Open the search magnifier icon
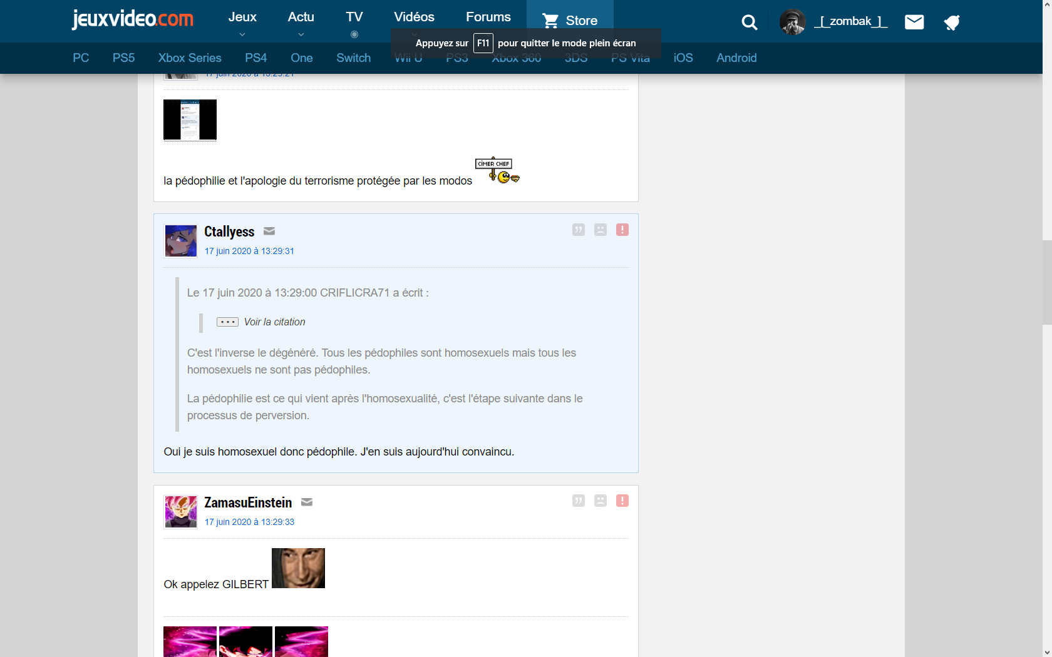Screen dimensions: 1052x657 [750, 23]
